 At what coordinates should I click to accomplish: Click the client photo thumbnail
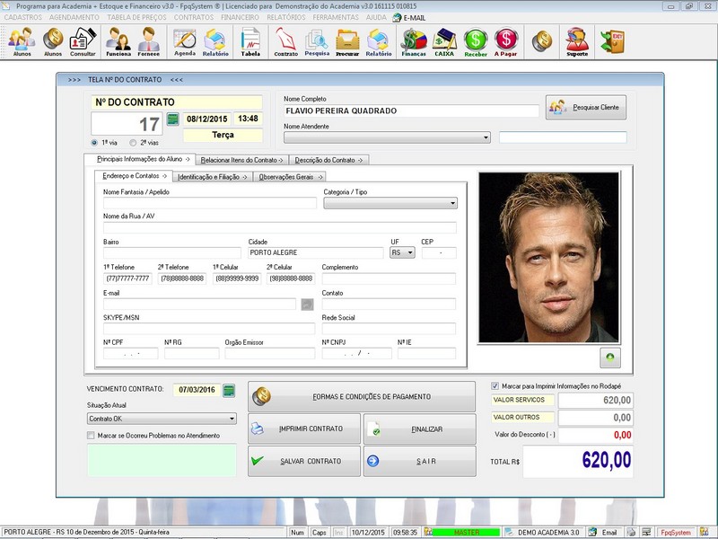point(548,258)
